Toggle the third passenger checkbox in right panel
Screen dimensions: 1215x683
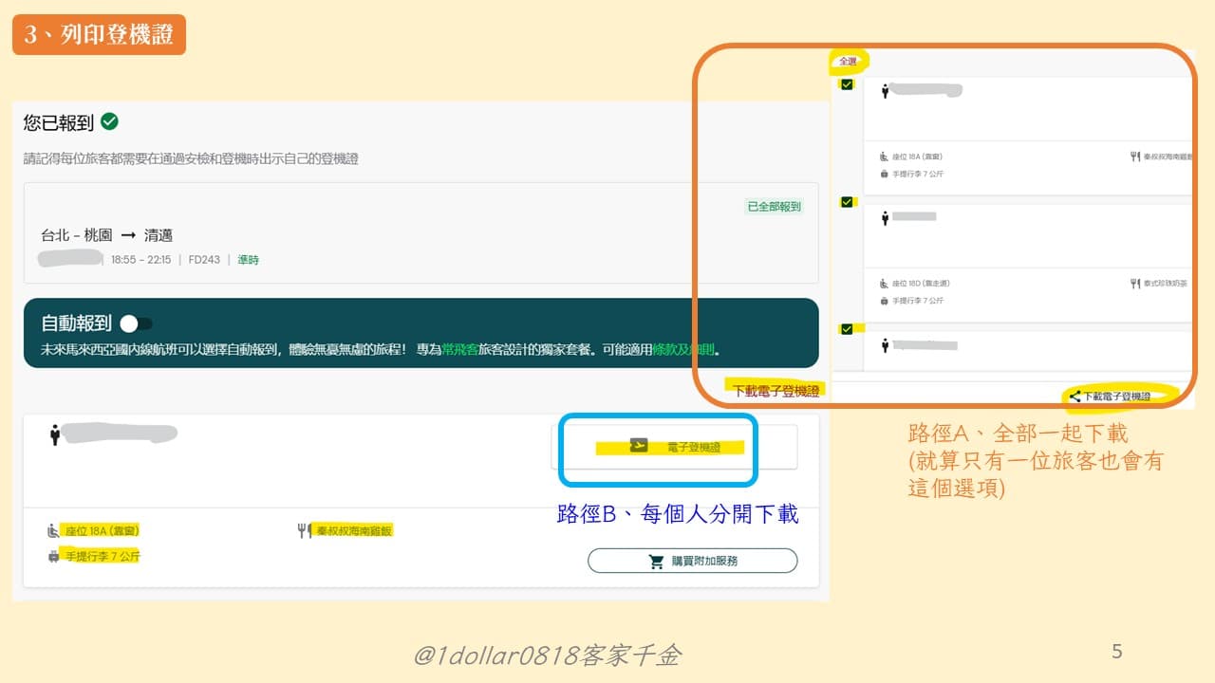point(847,329)
